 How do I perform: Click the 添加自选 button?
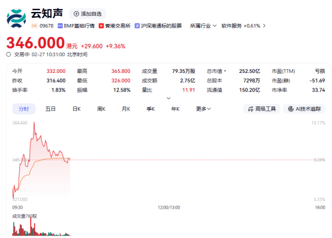pos(87,14)
